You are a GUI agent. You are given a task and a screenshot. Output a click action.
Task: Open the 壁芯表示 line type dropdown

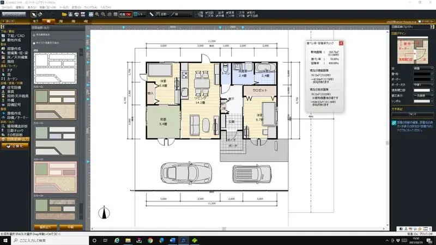pos(423,96)
